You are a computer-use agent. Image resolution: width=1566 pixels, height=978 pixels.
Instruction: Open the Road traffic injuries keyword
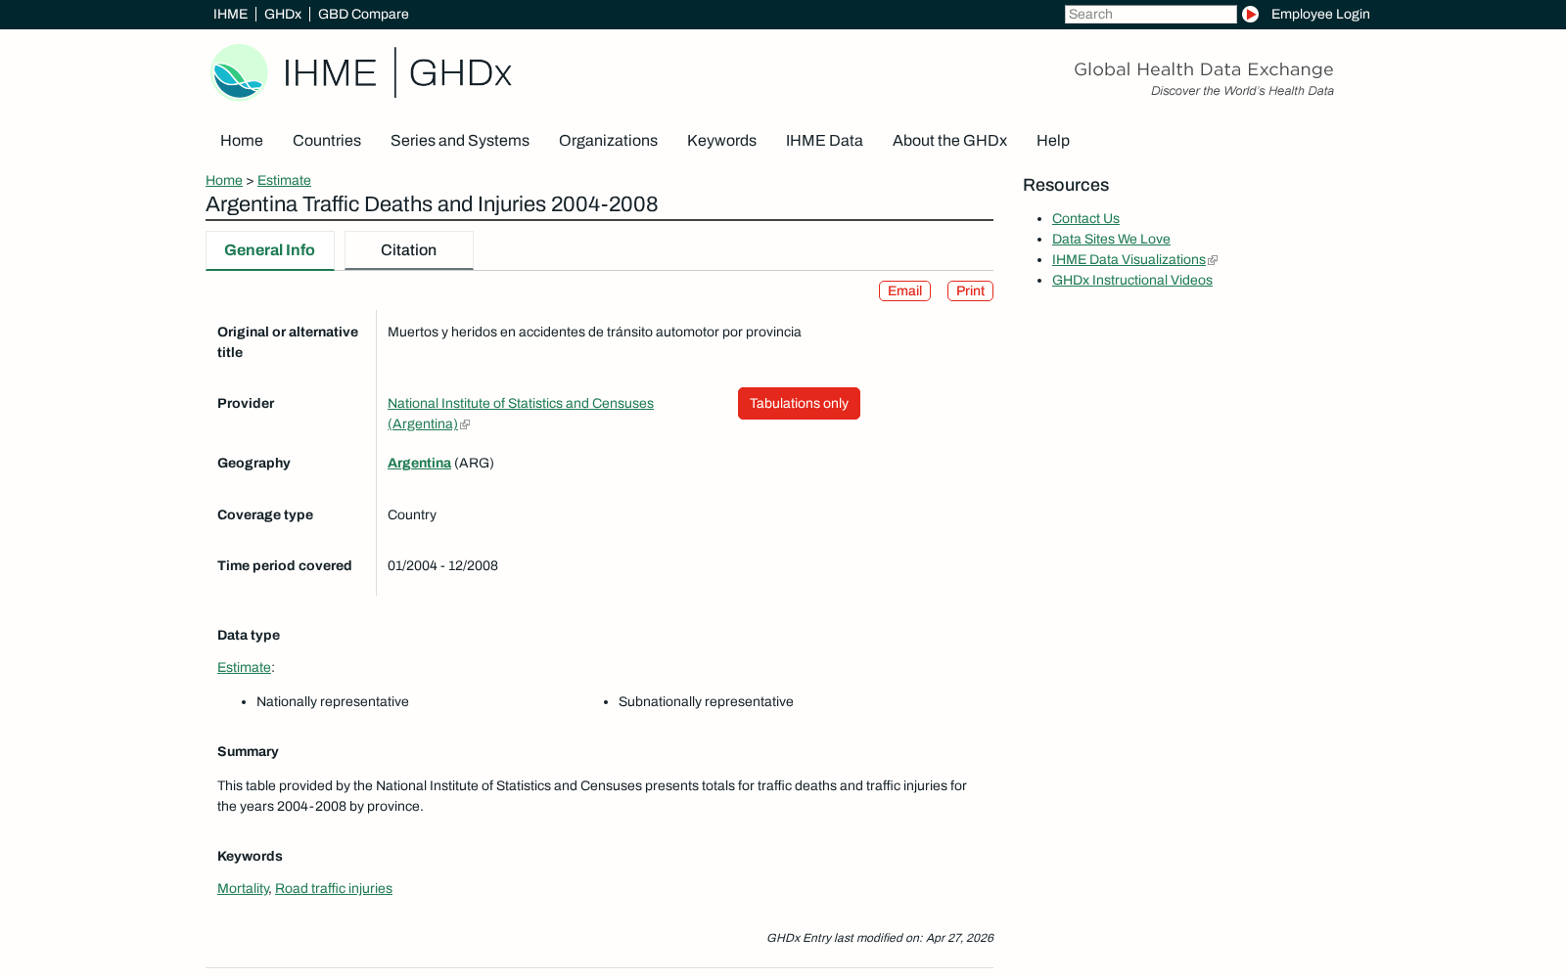point(334,889)
